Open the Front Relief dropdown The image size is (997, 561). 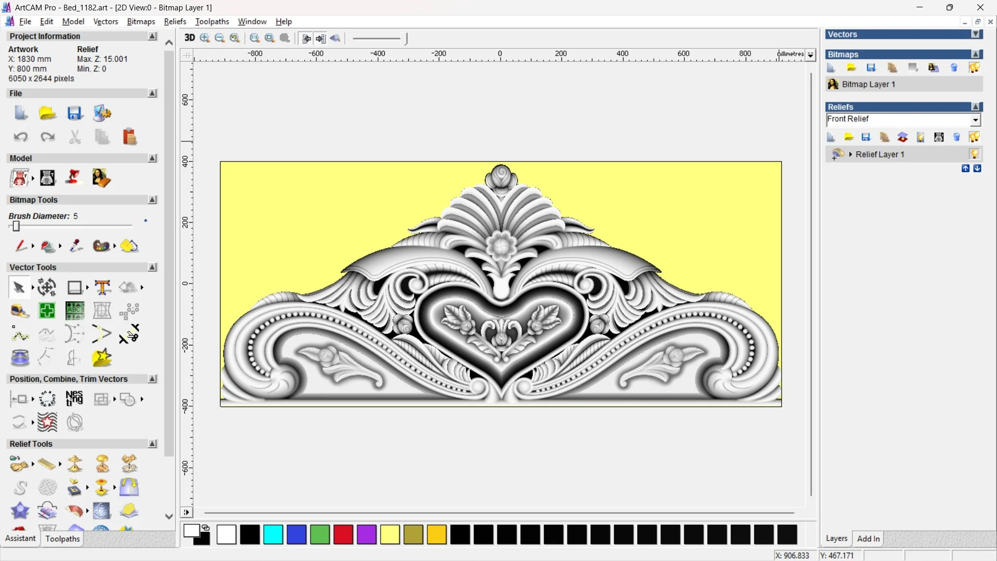pyautogui.click(x=975, y=120)
